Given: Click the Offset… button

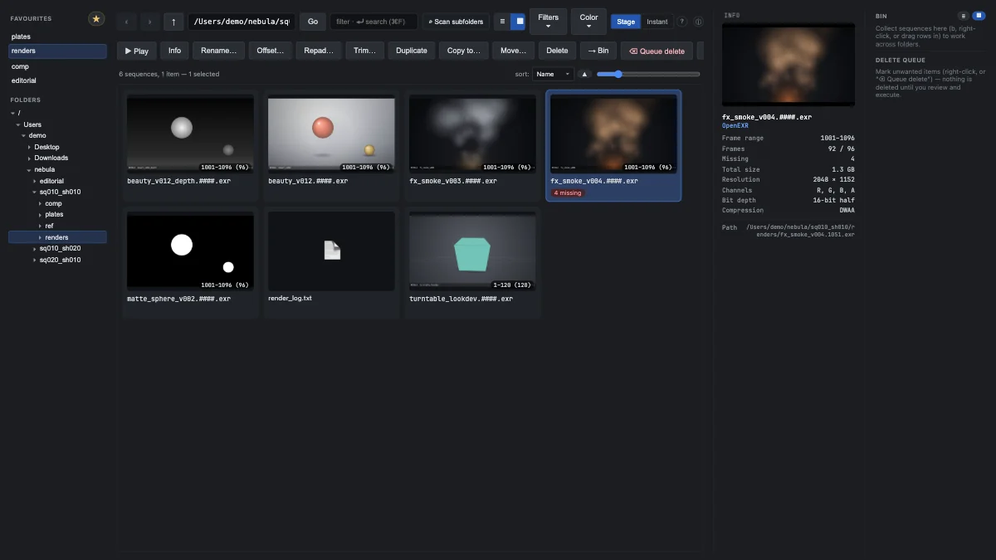Looking at the screenshot, I should (x=271, y=51).
